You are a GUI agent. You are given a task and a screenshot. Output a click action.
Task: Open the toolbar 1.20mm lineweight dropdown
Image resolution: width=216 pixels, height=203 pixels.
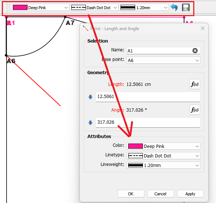pos(144,8)
